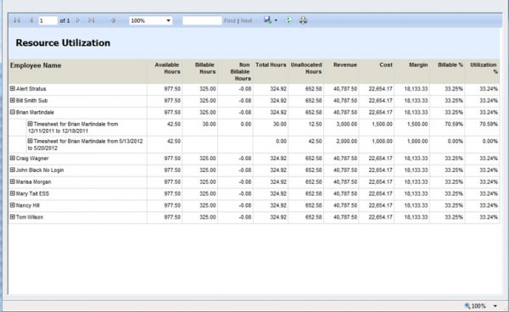Select Craig Wagner employee name

point(32,159)
